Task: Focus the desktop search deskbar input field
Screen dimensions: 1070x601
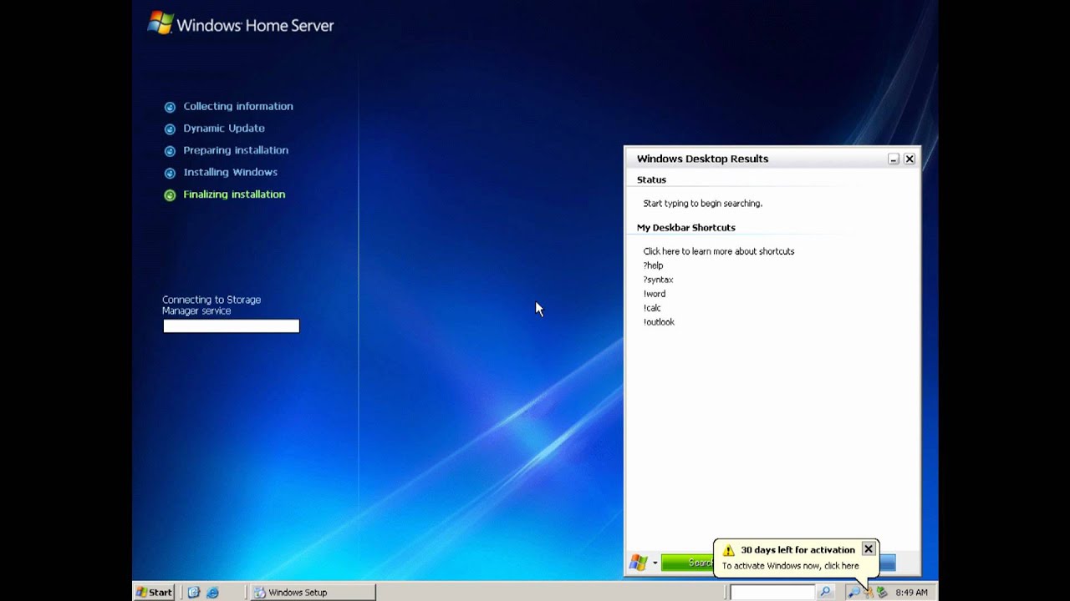Action: [x=772, y=592]
